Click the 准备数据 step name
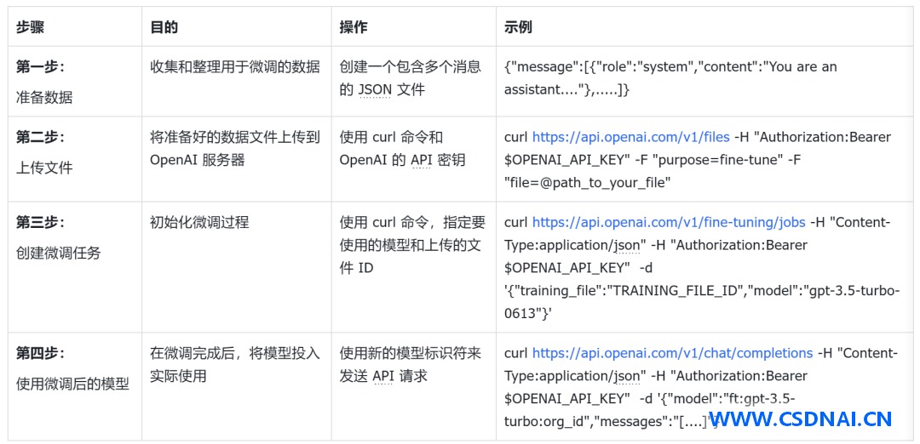The width and height of the screenshot is (920, 444). [44, 97]
